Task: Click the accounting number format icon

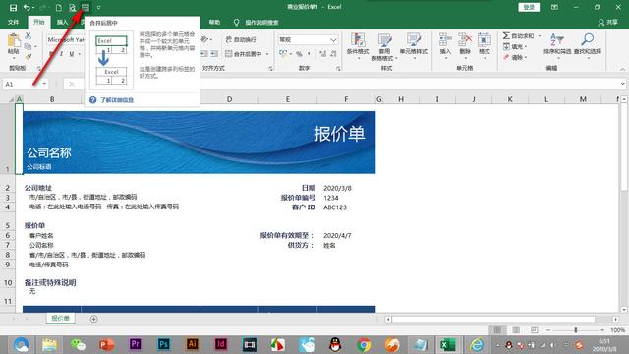Action: (283, 54)
